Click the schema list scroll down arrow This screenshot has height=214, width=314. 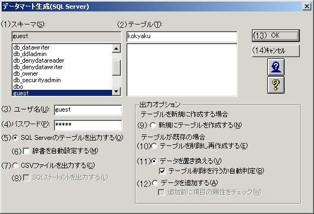point(116,91)
